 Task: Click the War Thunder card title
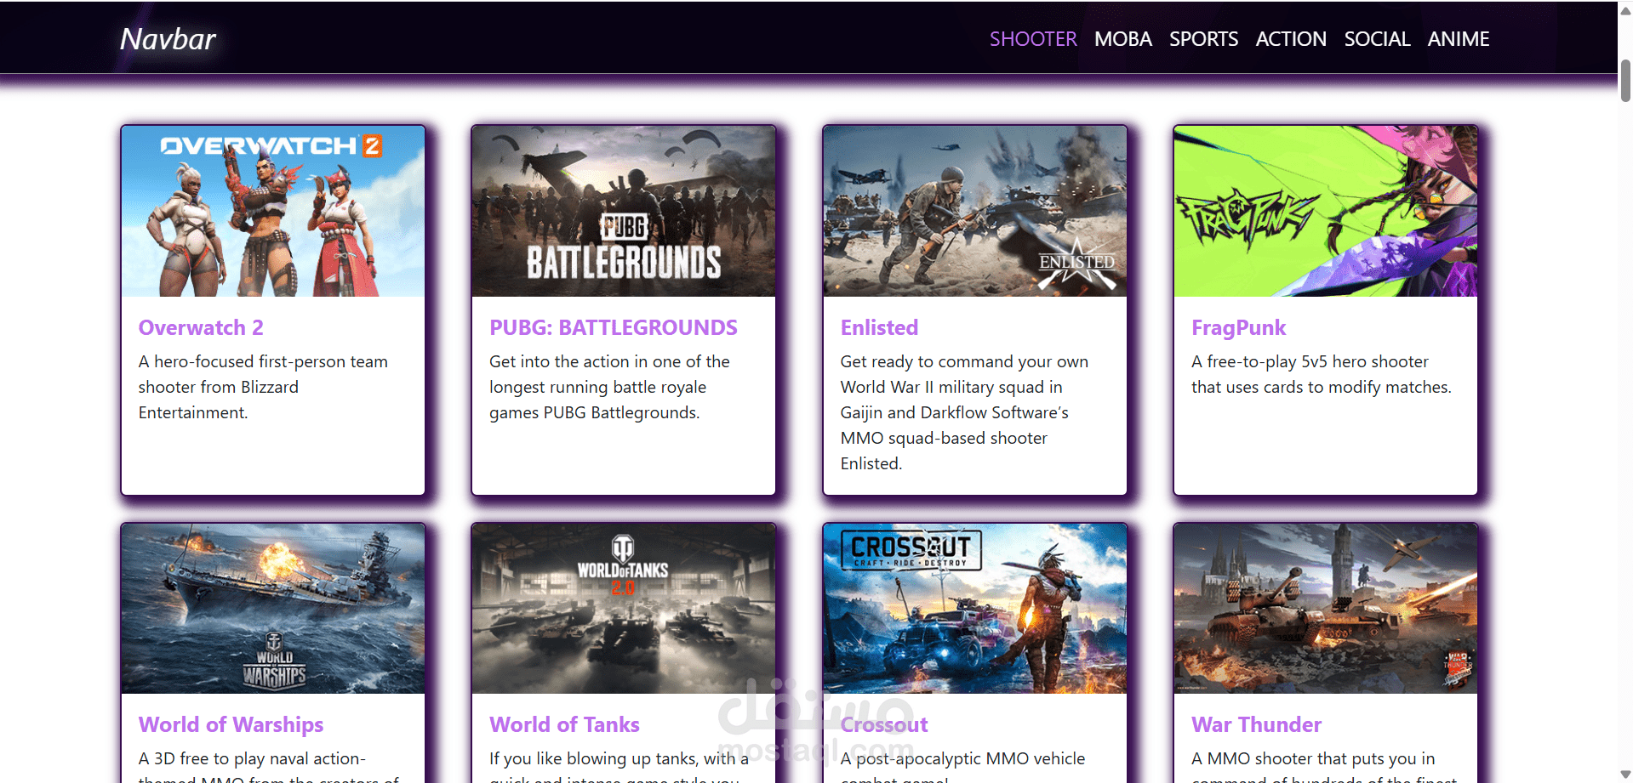click(x=1256, y=725)
